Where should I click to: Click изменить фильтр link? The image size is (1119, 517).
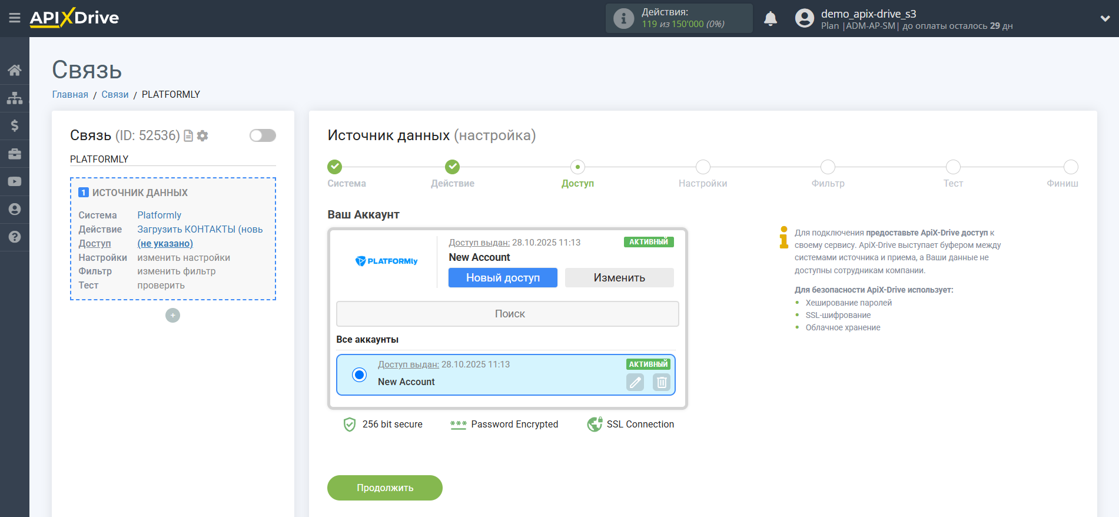177,271
